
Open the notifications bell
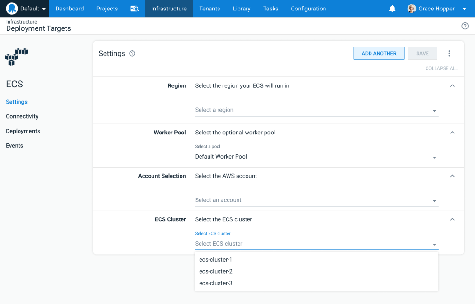coord(392,9)
